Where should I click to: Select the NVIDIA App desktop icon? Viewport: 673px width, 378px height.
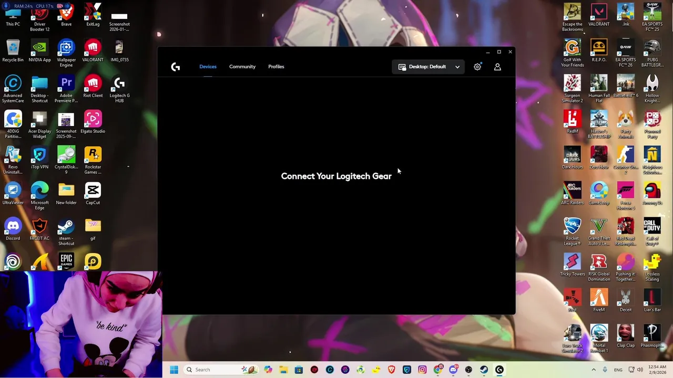coord(39,51)
